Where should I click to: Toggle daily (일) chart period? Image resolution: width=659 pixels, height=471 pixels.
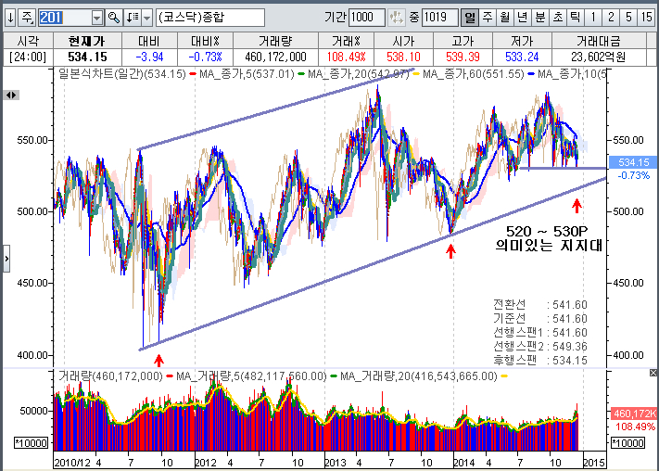tap(470, 18)
